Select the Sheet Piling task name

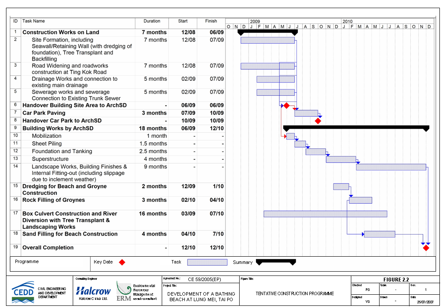[47, 143]
